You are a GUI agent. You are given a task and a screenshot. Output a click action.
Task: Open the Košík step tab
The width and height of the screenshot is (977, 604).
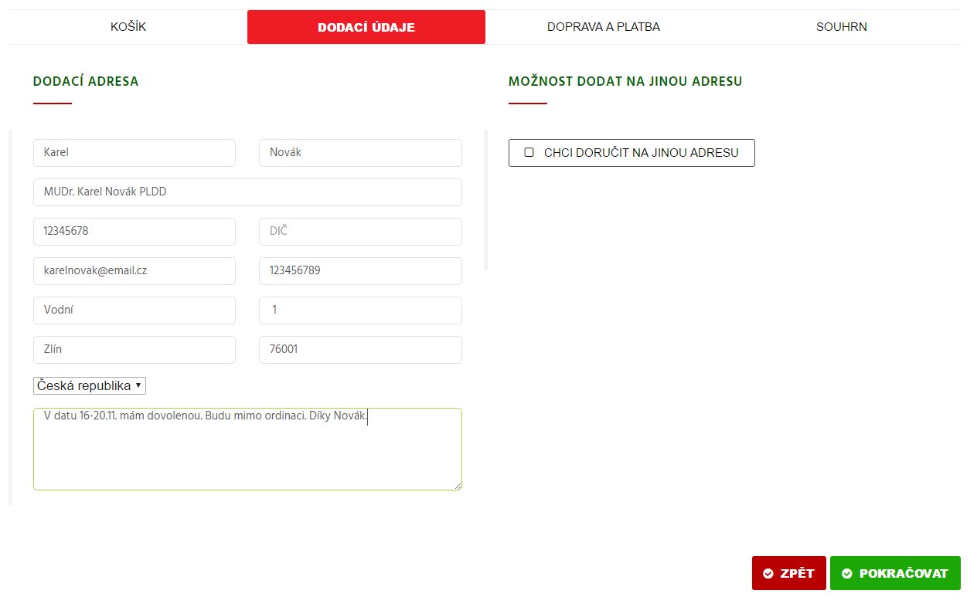128,27
